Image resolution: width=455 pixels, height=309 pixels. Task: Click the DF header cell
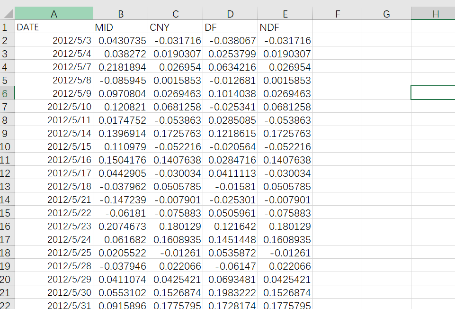[x=230, y=27]
